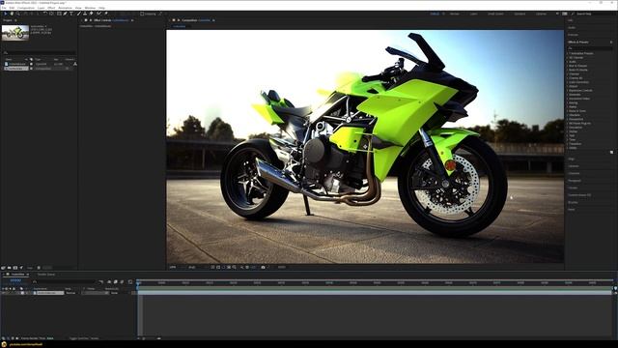Select Default workspace
The image size is (618, 348).
point(435,14)
